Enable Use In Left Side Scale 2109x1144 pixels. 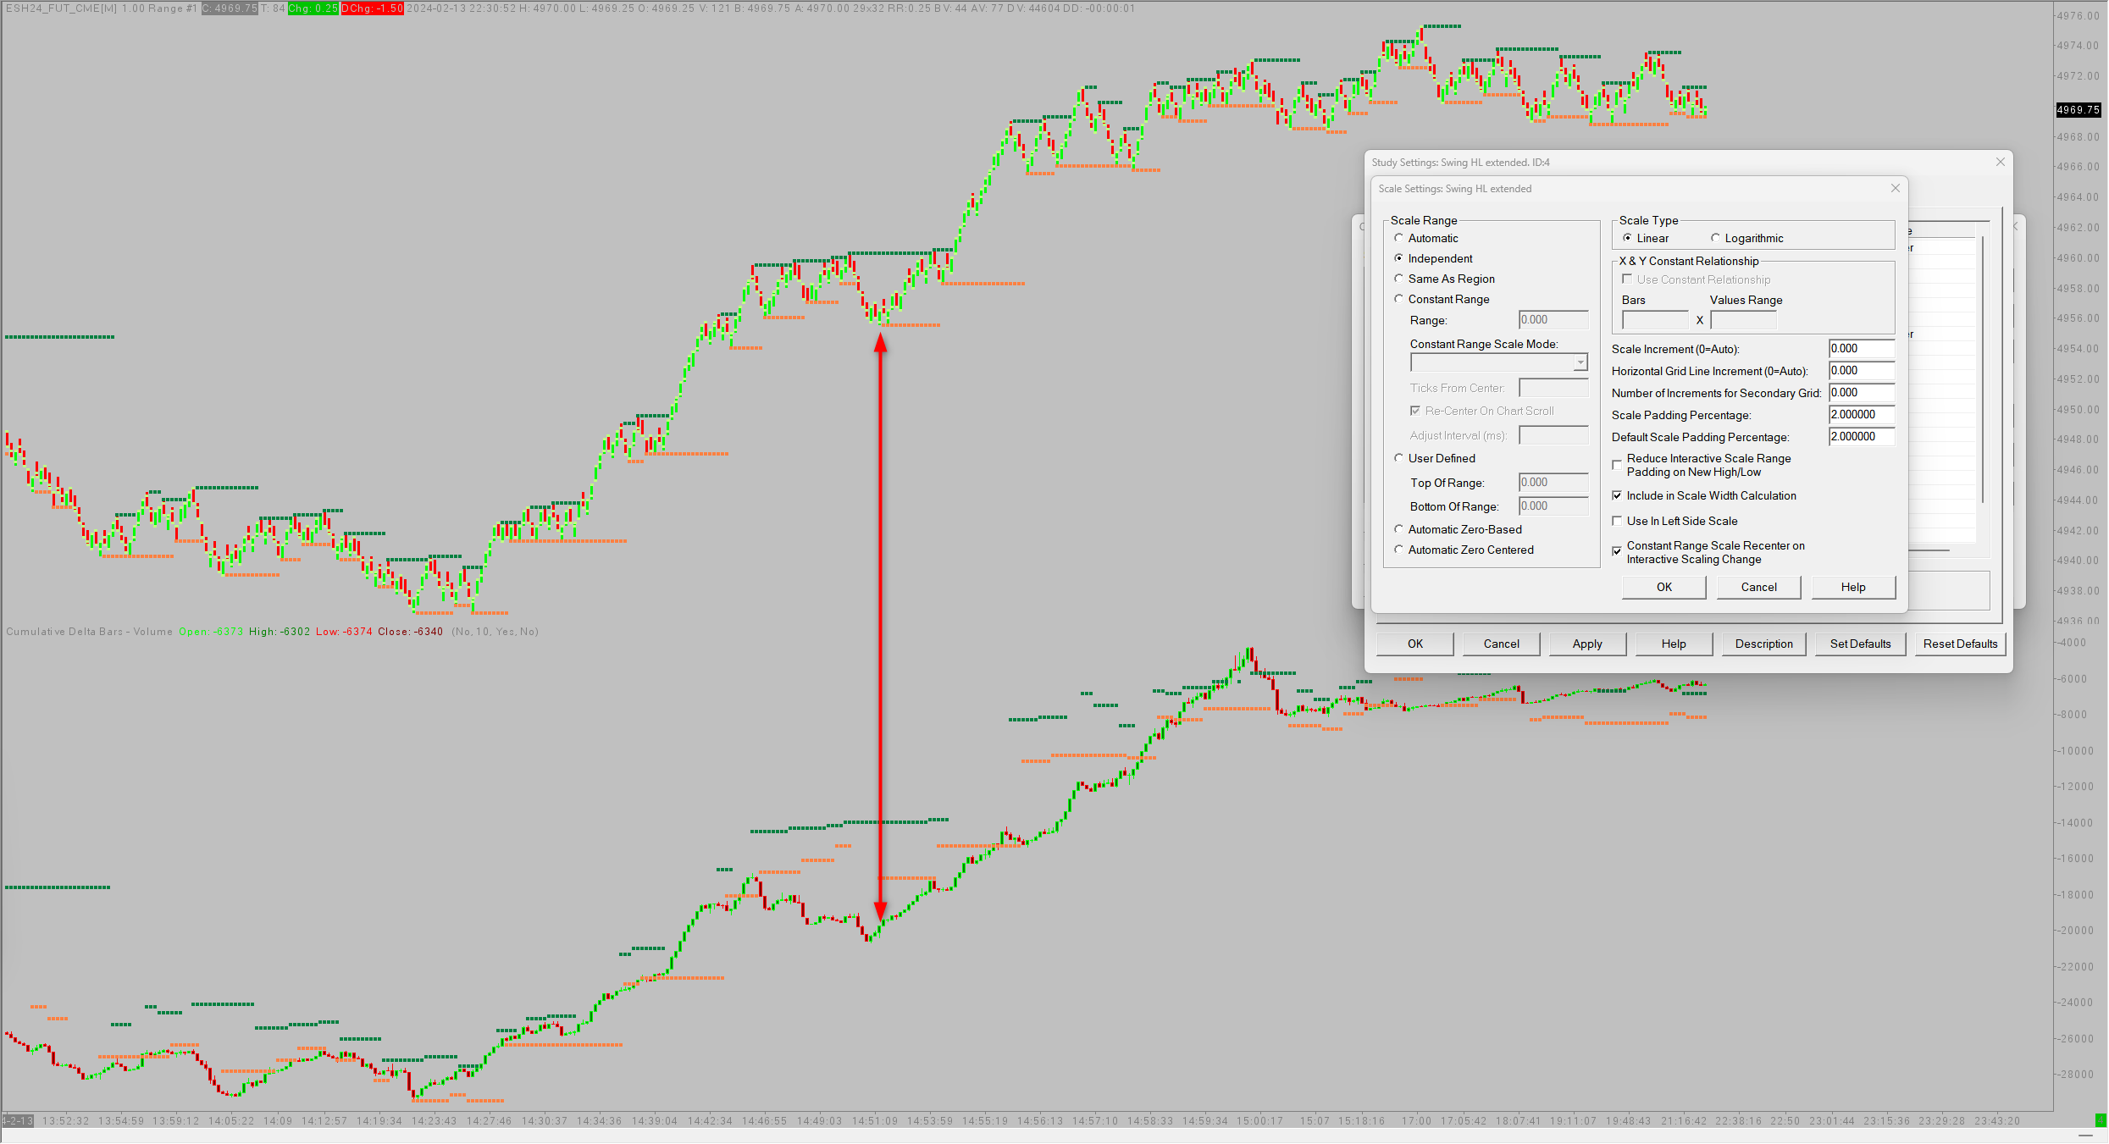(1617, 521)
